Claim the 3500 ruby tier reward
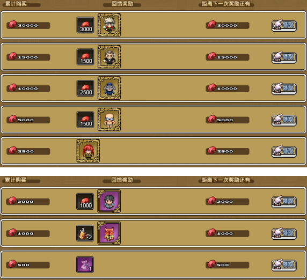The image size is (307, 280). pos(284,151)
